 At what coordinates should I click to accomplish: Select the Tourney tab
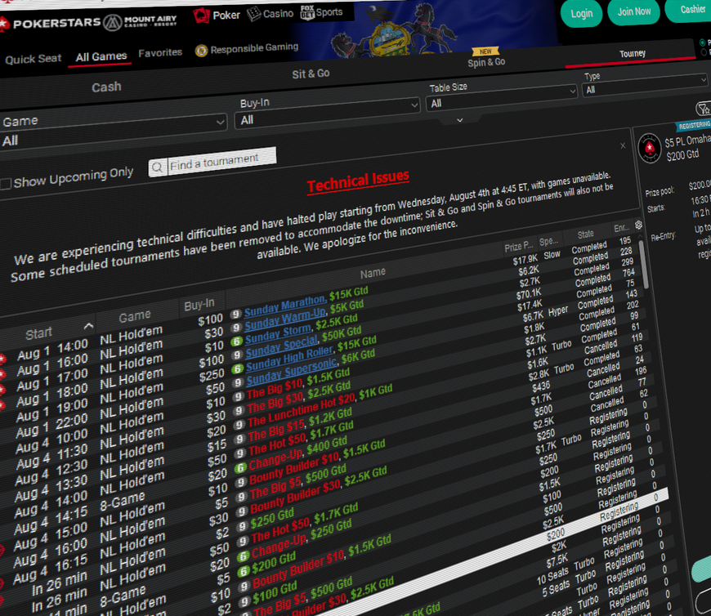click(633, 53)
